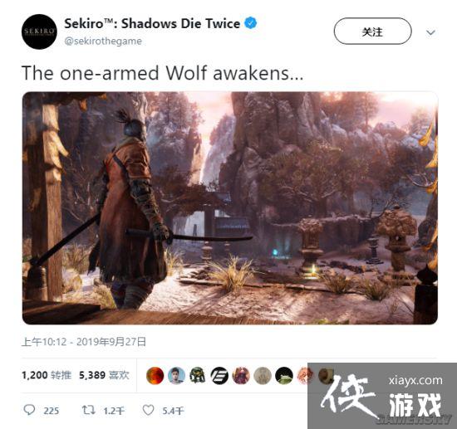The image size is (457, 429).
Task: Click the reply speech bubble icon
Action: 29,410
